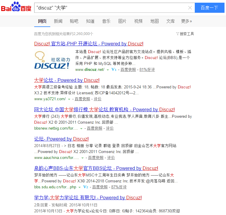Open the 贴吧 tab
Image resolution: width=226 pixels, height=215 pixels.
74,21
